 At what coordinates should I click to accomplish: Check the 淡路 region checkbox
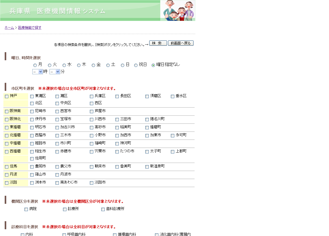7,183
